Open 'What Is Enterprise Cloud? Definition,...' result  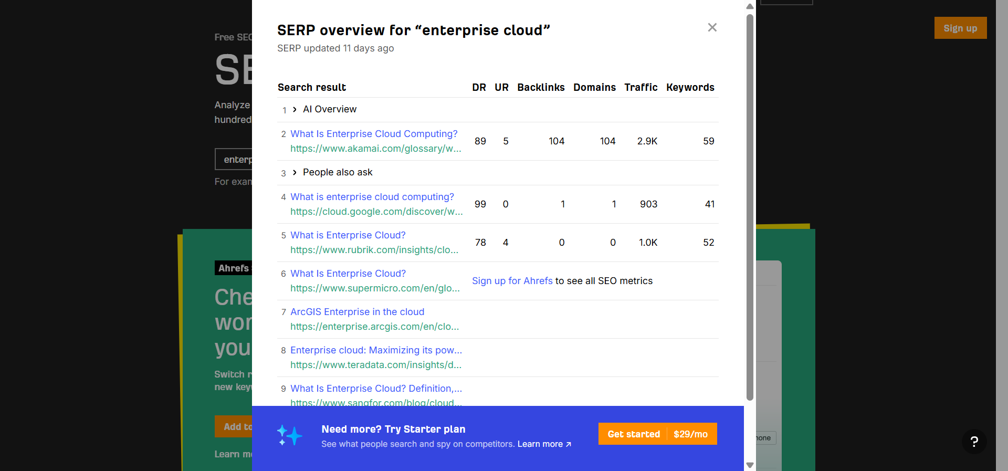coord(376,389)
